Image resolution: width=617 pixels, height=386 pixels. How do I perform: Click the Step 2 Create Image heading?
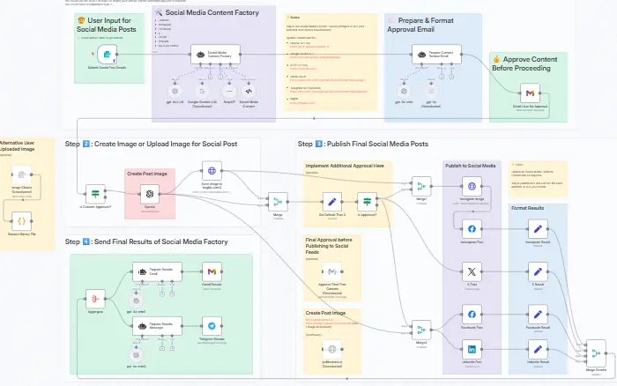(151, 144)
